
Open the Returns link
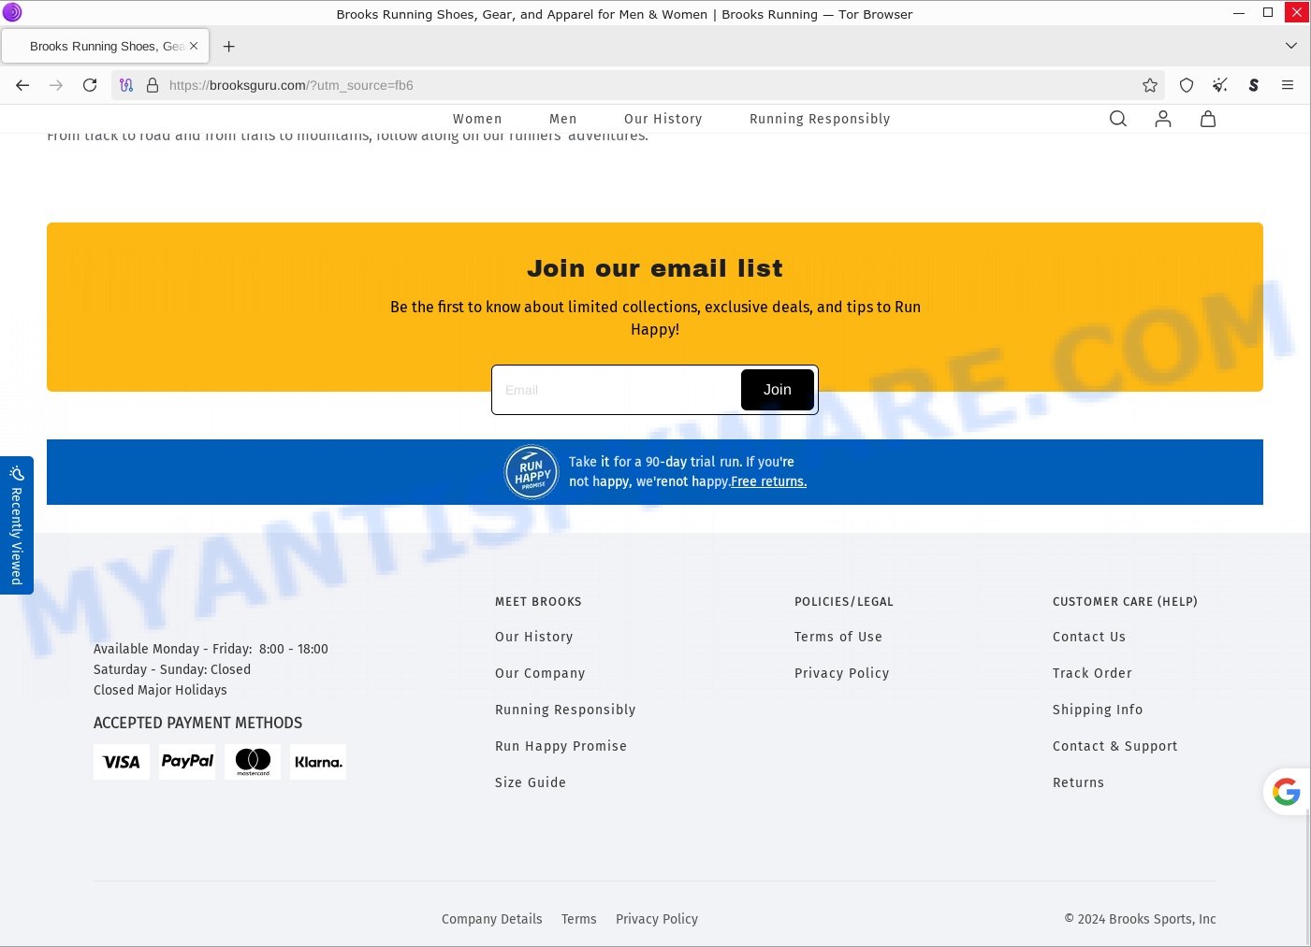coord(1078,782)
